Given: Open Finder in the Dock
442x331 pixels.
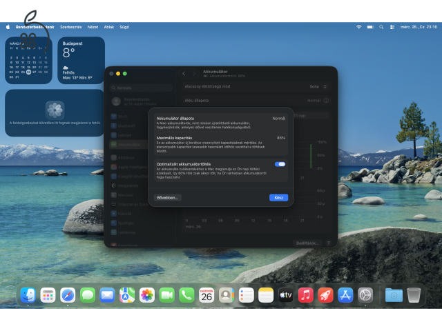Looking at the screenshot, I should point(28,295).
